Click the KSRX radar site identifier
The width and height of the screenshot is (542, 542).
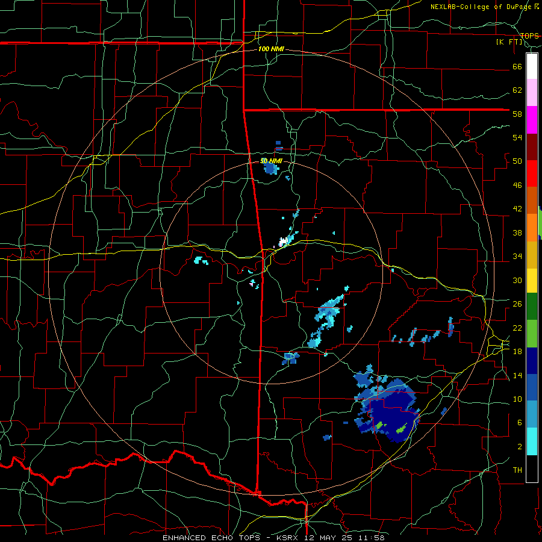(x=288, y=538)
